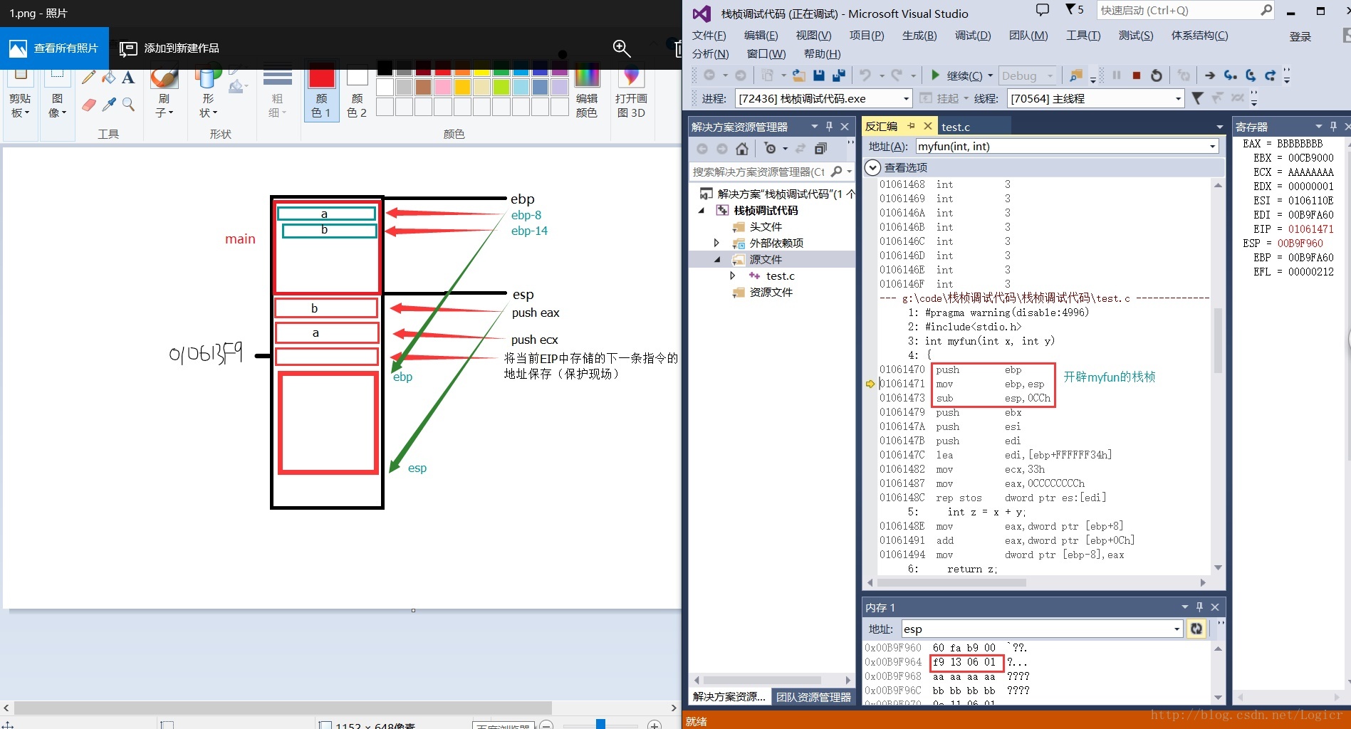Switch to the 团队资源管理器 tab
Viewport: 1351px width, 729px height.
click(813, 697)
